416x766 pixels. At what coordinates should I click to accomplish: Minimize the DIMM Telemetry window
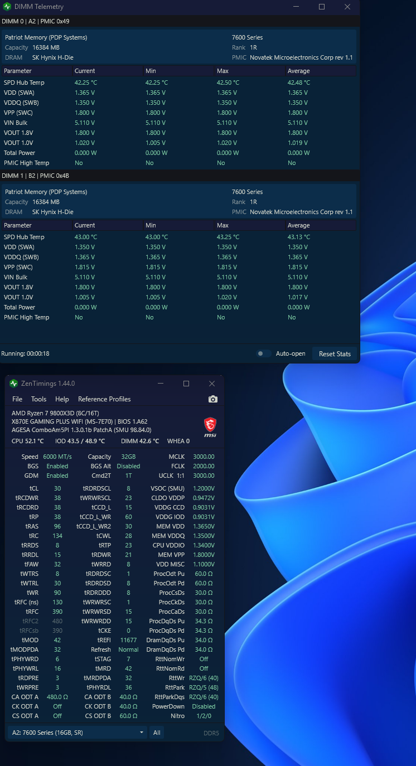coord(296,7)
